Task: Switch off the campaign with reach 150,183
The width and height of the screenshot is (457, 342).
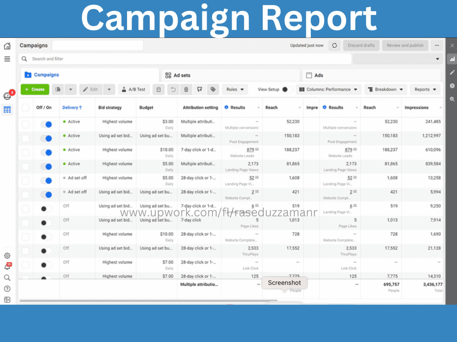Action: point(46,139)
